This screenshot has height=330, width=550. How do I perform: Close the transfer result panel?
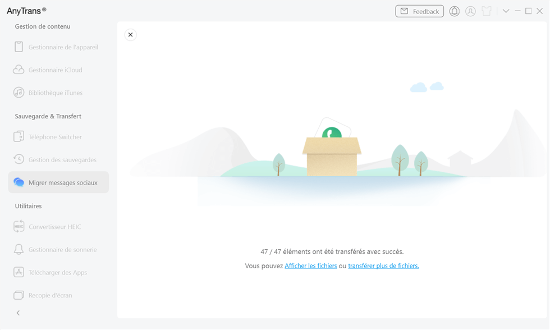pyautogui.click(x=130, y=35)
